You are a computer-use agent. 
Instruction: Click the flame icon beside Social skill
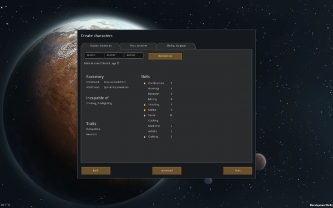pos(145,115)
